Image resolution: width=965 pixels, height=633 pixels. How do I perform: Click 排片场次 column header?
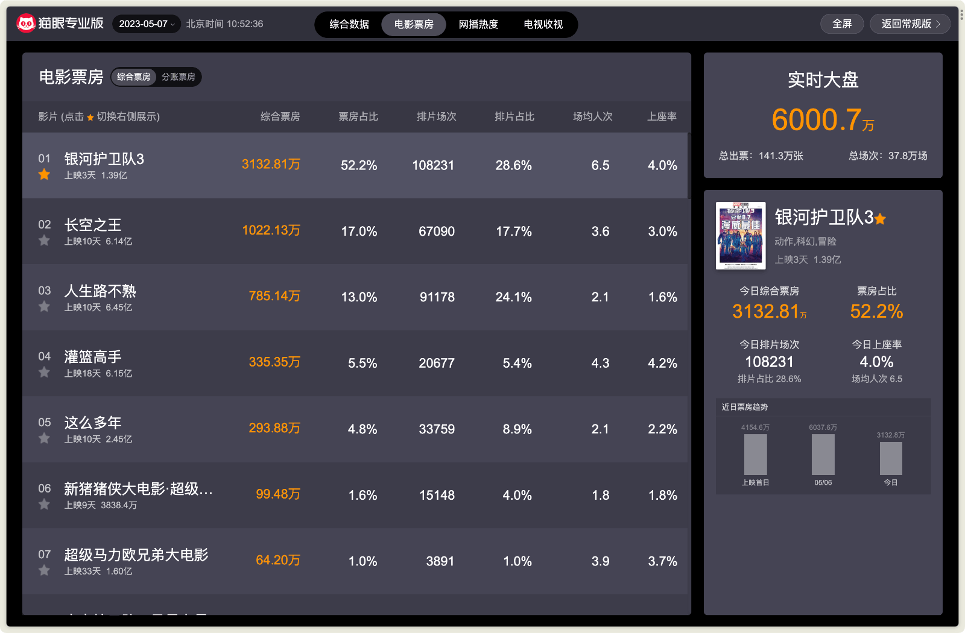click(437, 116)
